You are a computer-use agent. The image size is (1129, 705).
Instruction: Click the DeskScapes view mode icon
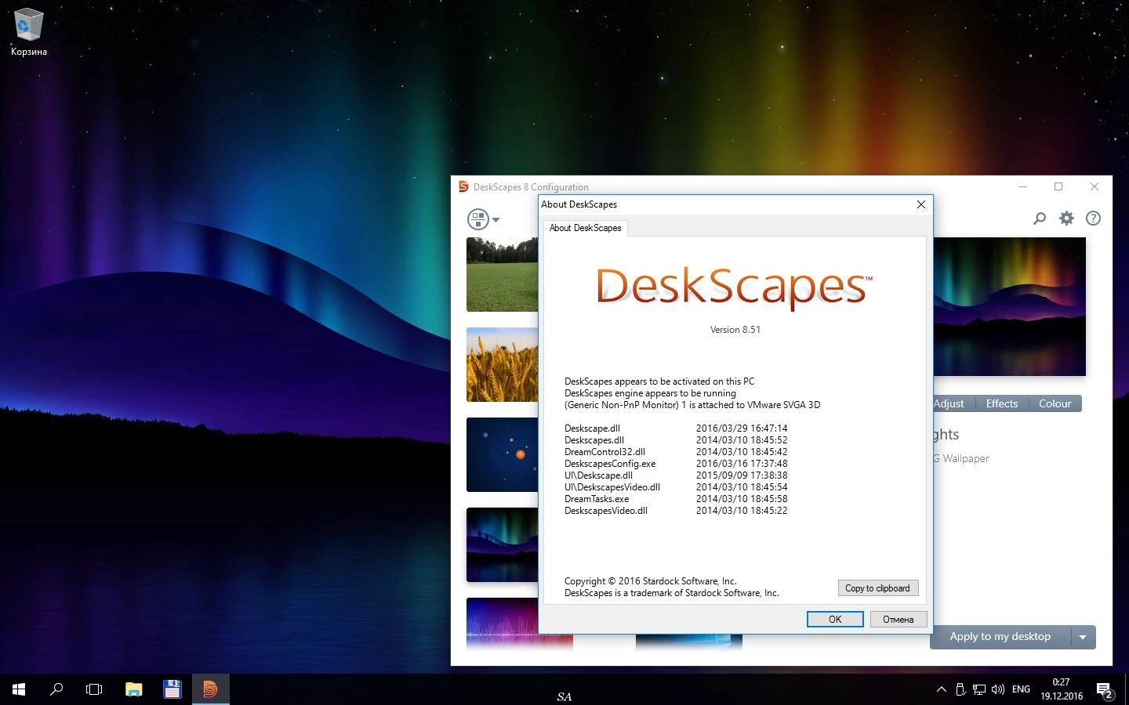click(x=477, y=219)
